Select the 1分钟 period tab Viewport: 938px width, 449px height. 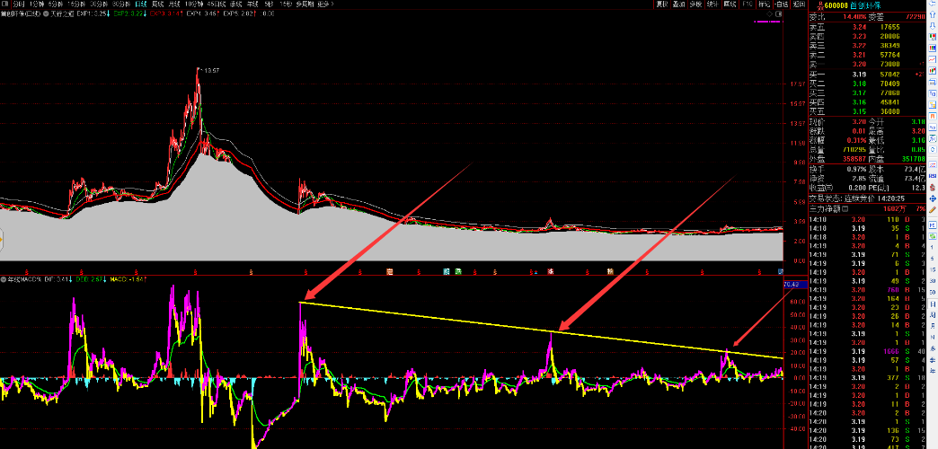37,4
